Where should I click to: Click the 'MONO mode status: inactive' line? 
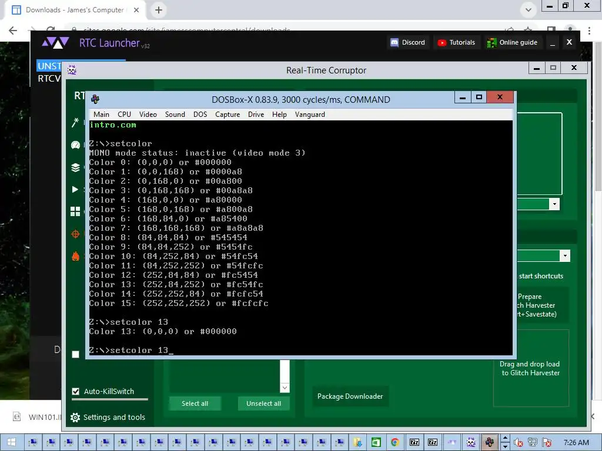click(x=197, y=153)
